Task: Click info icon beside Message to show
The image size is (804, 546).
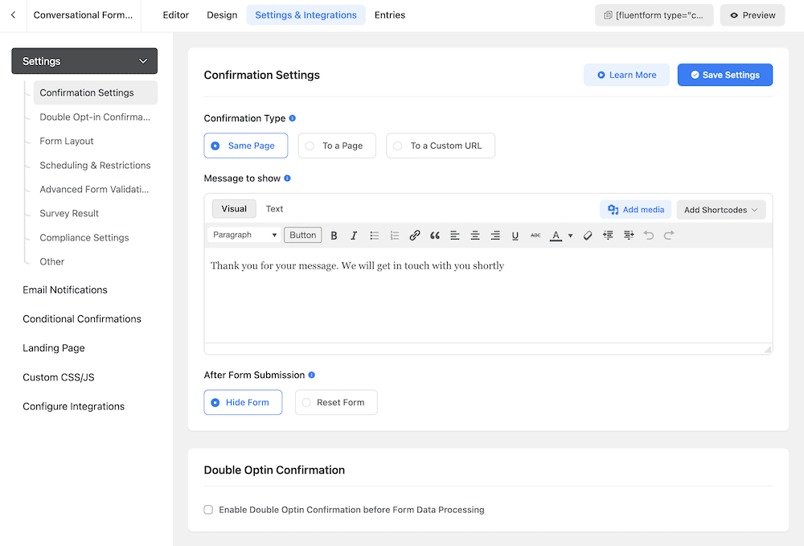Action: (x=287, y=178)
